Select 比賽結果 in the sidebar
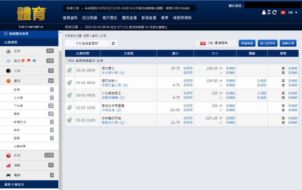Screen dimensions: 302x190 pos(29,146)
